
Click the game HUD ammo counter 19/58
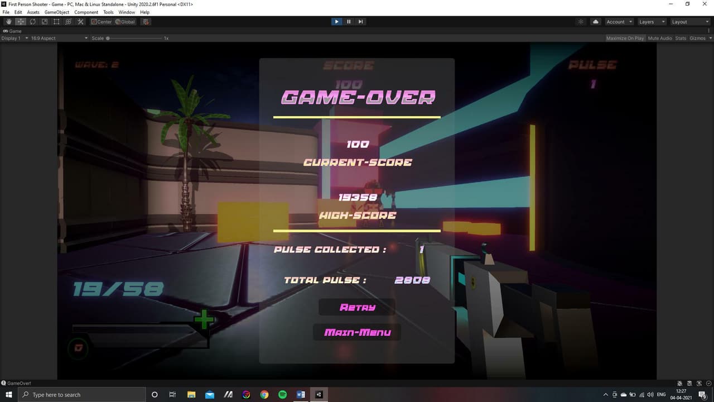pos(118,289)
